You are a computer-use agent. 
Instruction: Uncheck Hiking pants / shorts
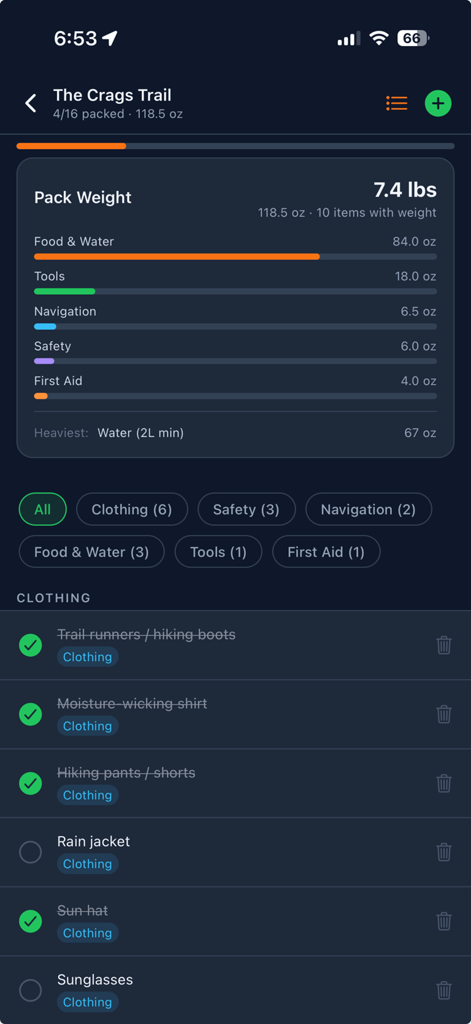click(x=30, y=783)
